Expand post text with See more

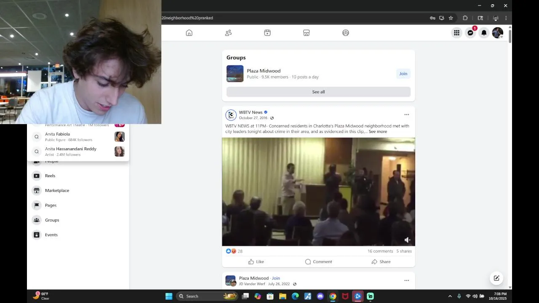coord(378,132)
